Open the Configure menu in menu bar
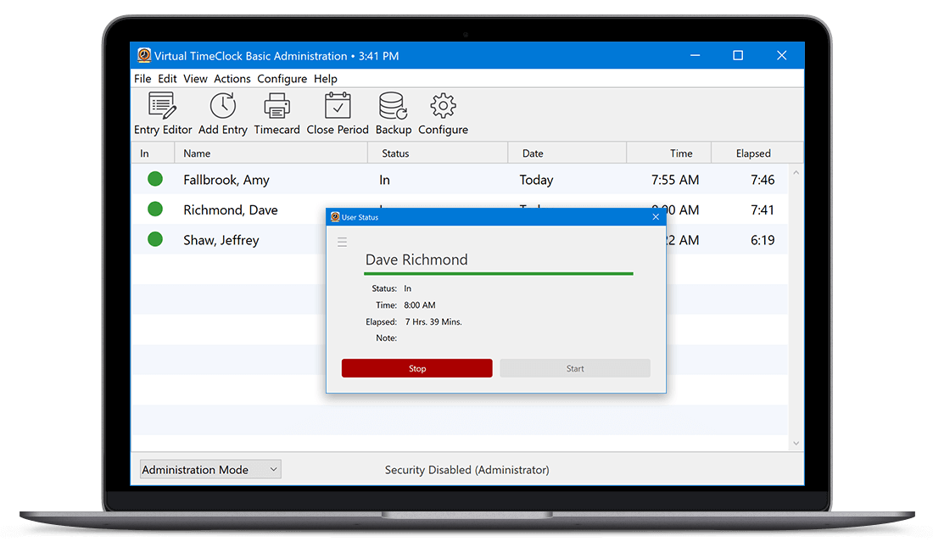The width and height of the screenshot is (933, 553). click(282, 79)
